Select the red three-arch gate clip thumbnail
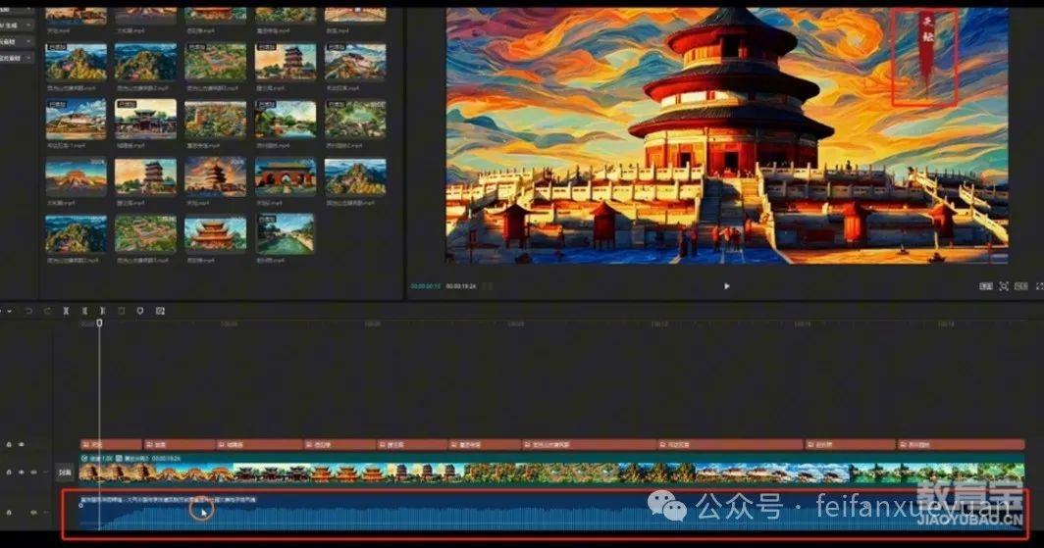This screenshot has height=548, width=1044. tap(285, 176)
